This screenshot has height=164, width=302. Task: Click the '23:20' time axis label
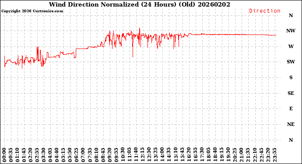point(268,155)
